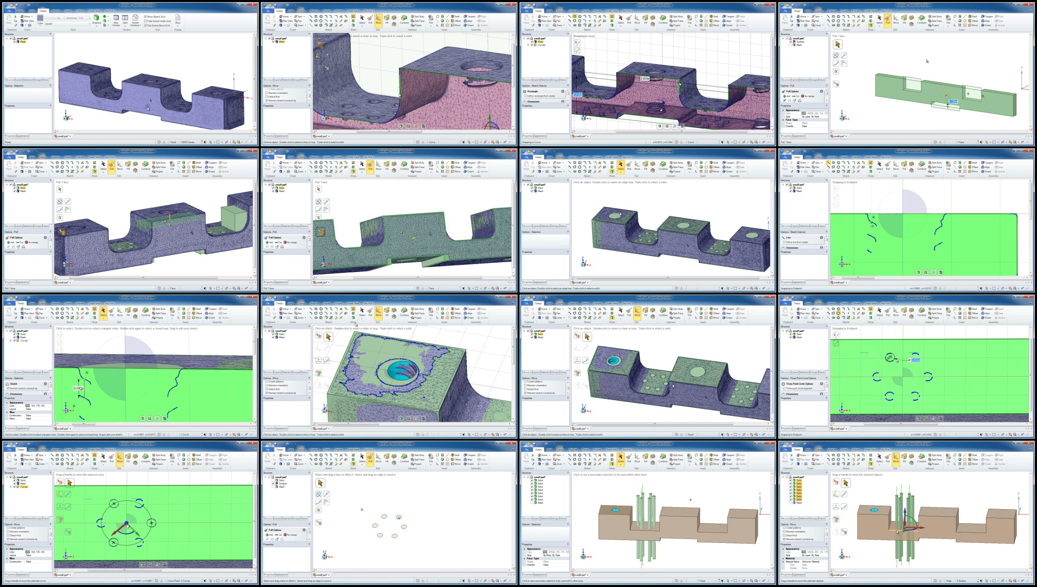Click the "Unknown Material" property value

[x=810, y=561]
